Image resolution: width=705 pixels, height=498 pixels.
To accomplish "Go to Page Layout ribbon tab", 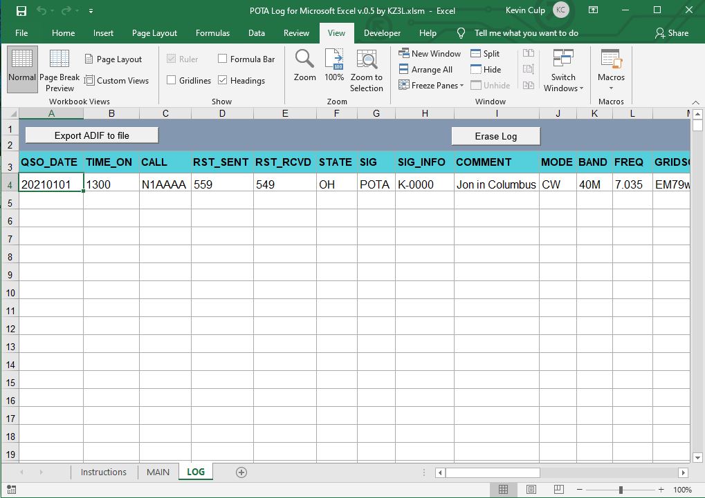I will tap(155, 32).
